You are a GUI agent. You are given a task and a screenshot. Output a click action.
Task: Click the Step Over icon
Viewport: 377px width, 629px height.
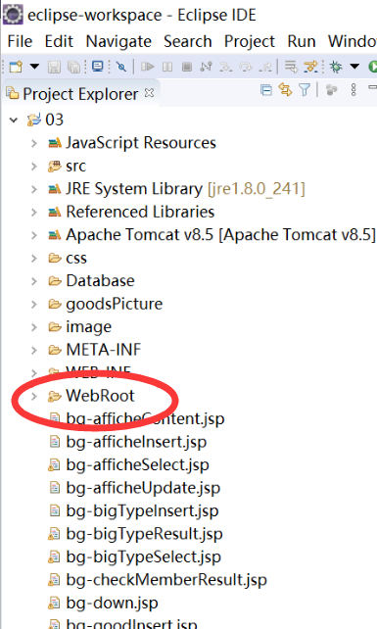coord(246,67)
